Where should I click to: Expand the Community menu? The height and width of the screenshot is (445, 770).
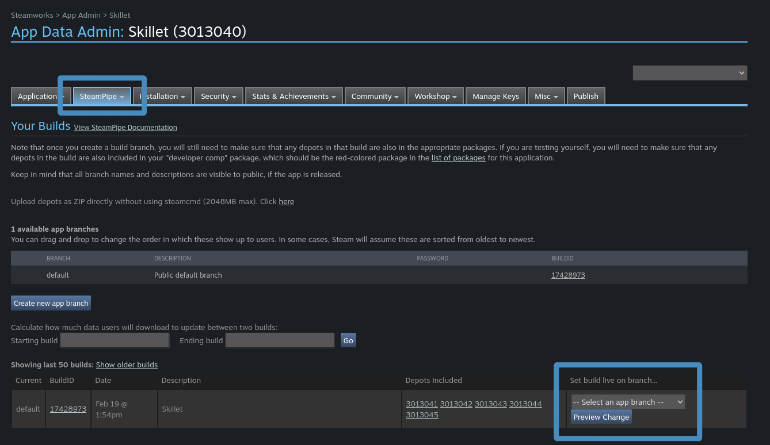point(375,97)
